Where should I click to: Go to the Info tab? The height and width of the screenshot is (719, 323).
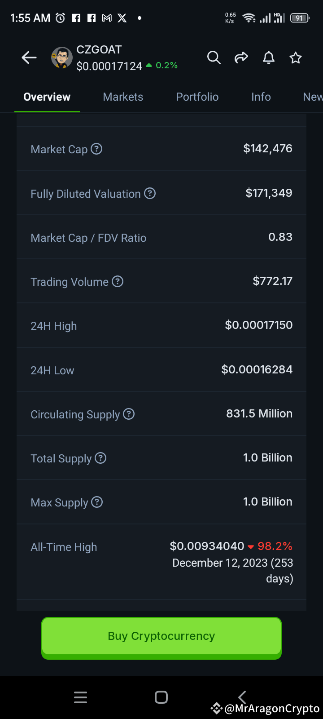(261, 97)
